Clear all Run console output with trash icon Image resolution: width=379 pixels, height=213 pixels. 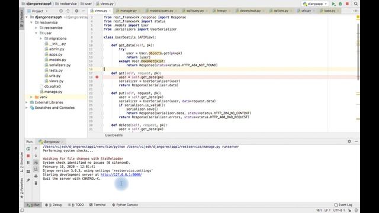click(36, 183)
